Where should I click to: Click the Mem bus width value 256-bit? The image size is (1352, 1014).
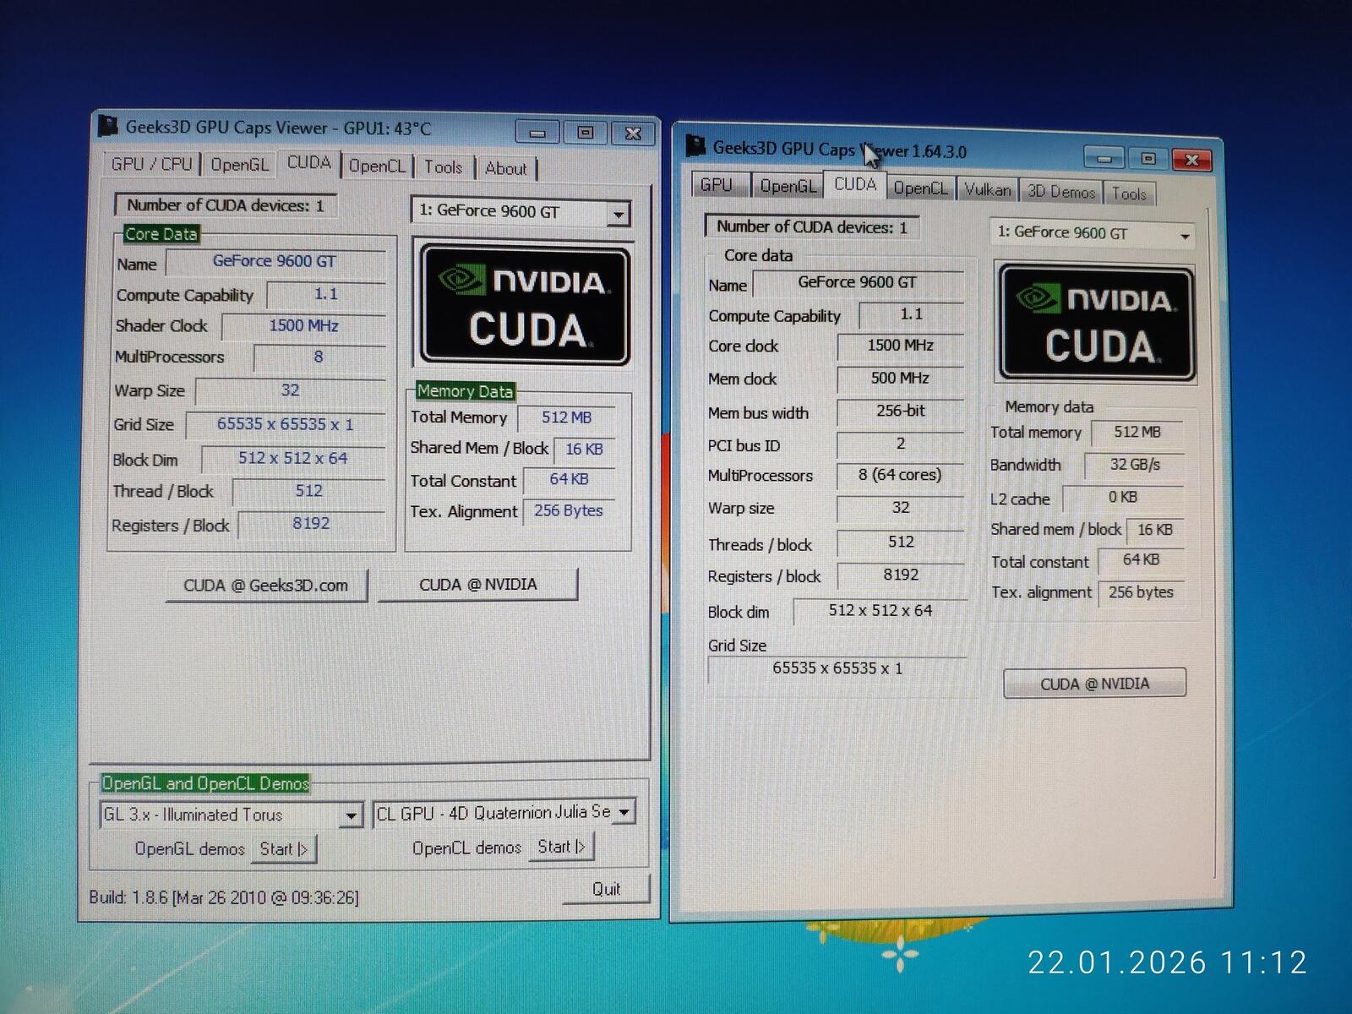(901, 412)
